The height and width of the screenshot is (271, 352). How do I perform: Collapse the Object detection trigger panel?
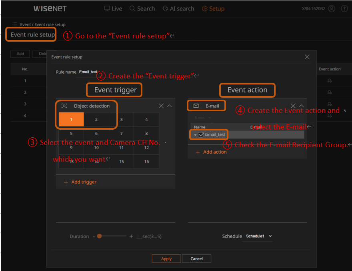169,106
